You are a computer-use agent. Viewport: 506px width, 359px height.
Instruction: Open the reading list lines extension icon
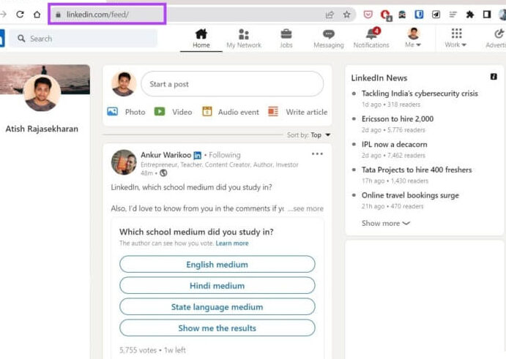(x=453, y=15)
